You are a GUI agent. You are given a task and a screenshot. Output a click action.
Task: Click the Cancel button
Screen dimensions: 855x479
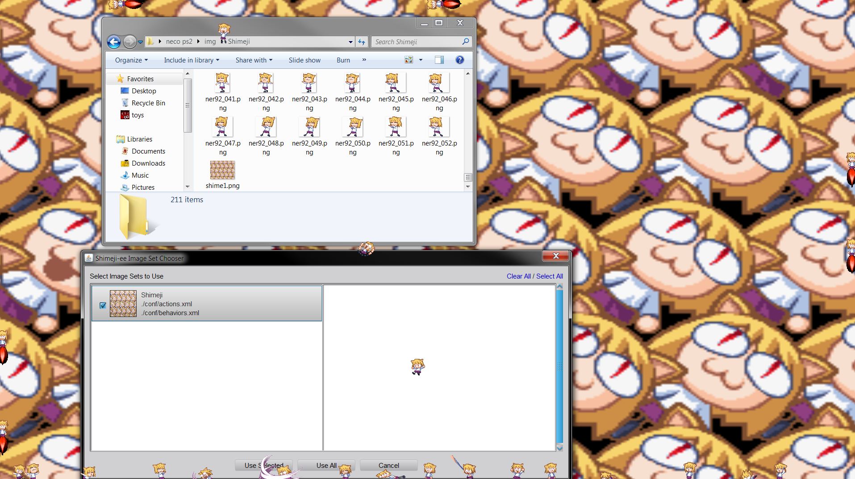389,466
